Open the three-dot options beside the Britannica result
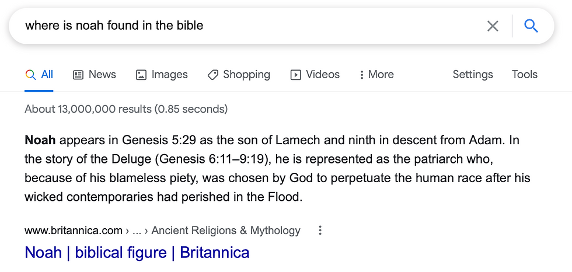 (x=320, y=231)
